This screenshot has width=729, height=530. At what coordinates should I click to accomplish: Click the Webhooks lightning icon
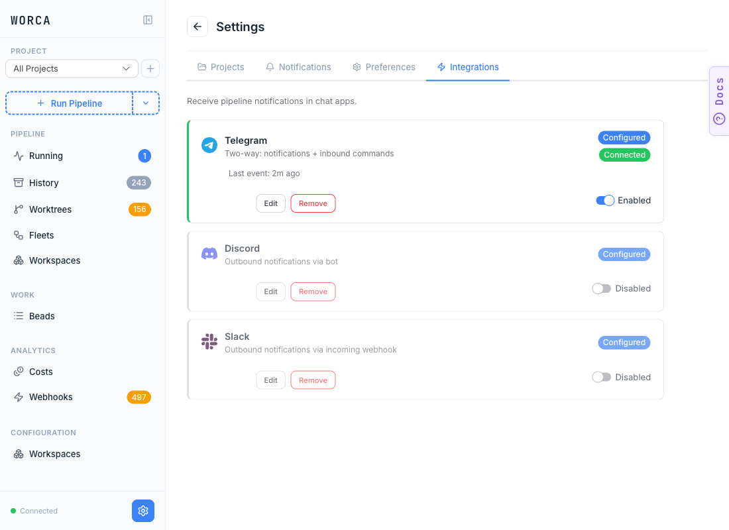click(19, 397)
